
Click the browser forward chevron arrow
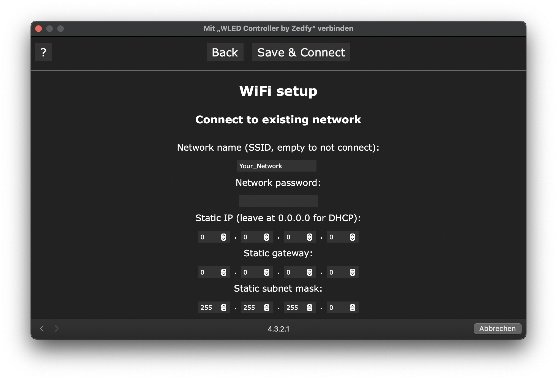point(57,329)
